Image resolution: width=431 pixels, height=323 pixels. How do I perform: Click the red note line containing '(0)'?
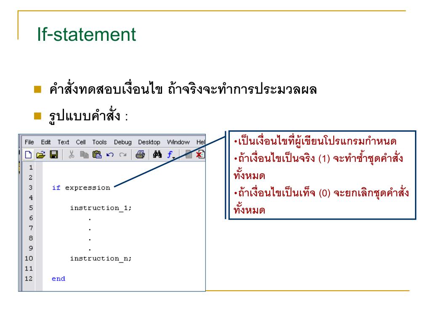321,193
